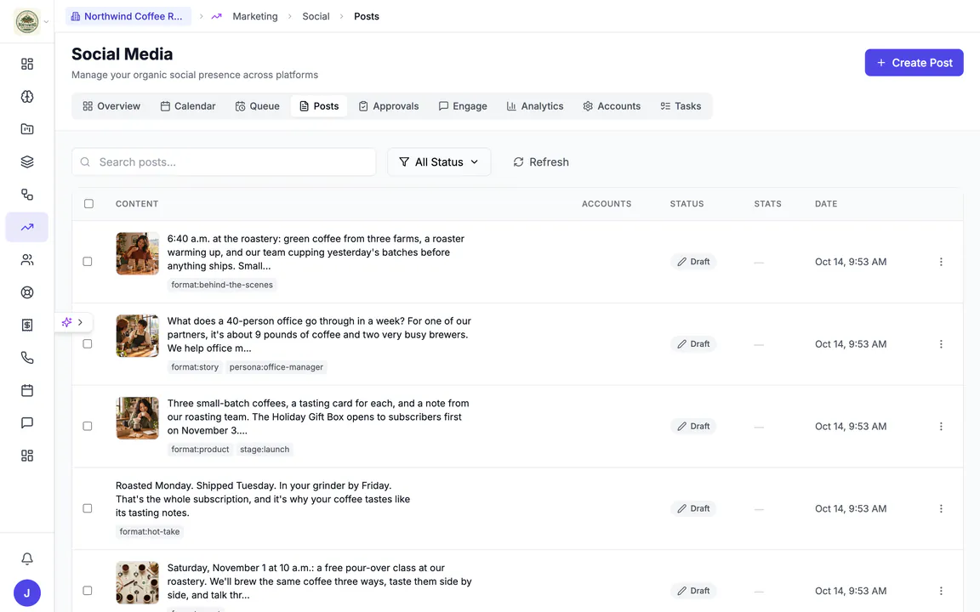Open notifications bell icon
Viewport: 980px width, 612px height.
(x=27, y=558)
